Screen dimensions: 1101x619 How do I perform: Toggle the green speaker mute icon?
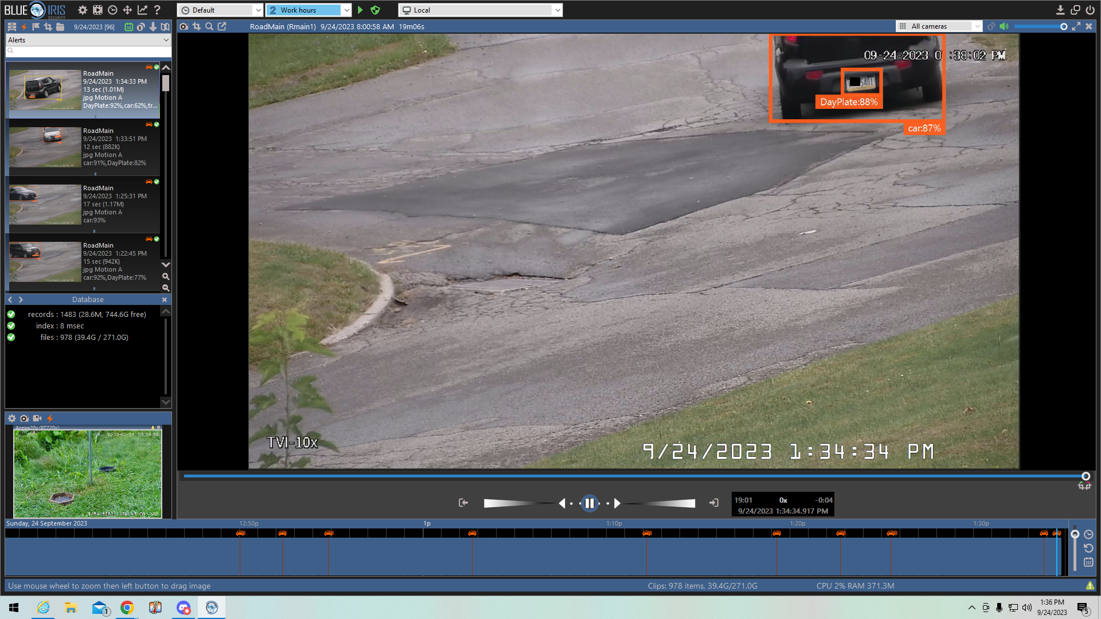click(1004, 26)
